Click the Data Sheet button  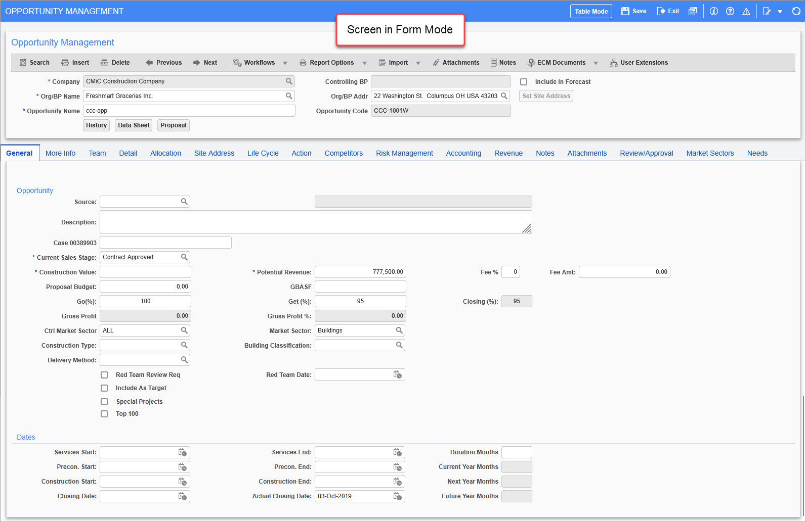134,125
